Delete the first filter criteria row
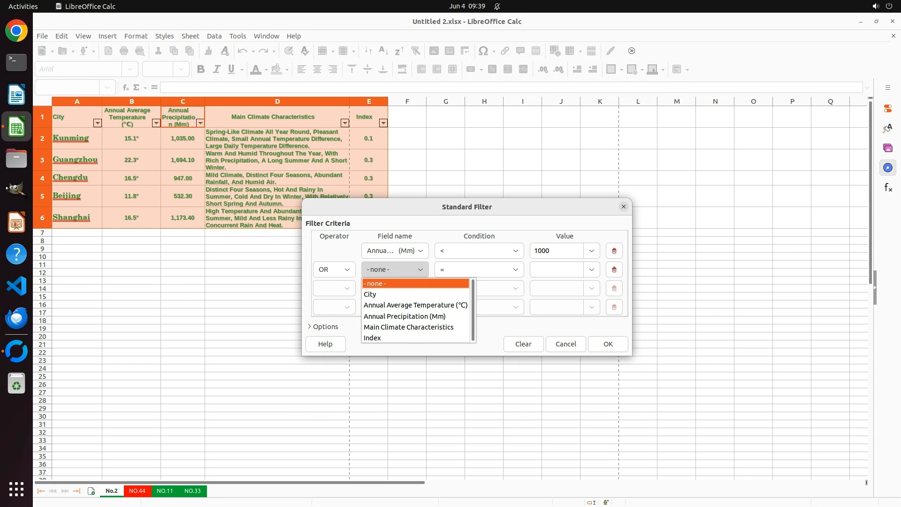901x507 pixels. [x=614, y=251]
